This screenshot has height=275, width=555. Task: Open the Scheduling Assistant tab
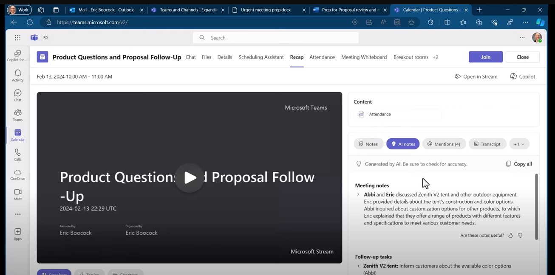click(261, 57)
